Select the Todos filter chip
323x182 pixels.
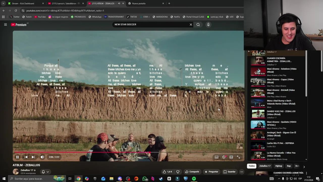coord(252,166)
